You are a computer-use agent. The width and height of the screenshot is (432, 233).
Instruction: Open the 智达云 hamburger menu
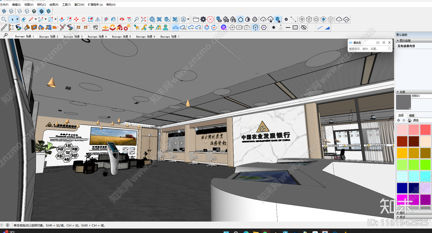pos(384,43)
